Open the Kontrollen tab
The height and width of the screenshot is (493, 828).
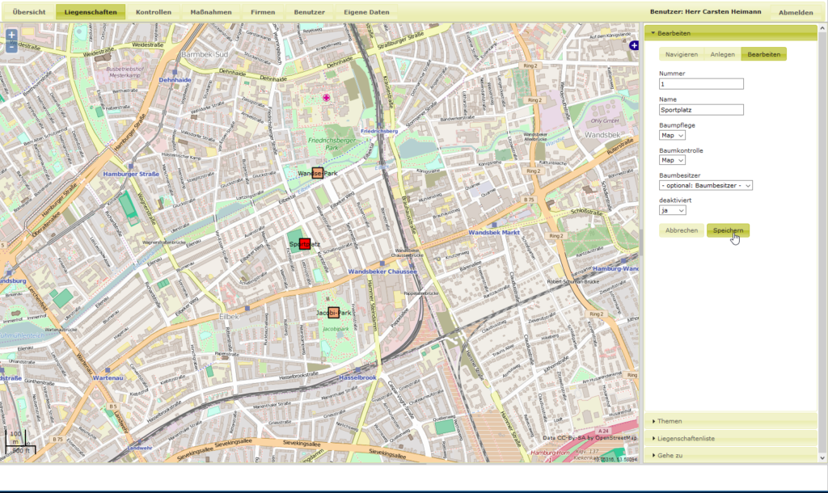[x=154, y=12]
